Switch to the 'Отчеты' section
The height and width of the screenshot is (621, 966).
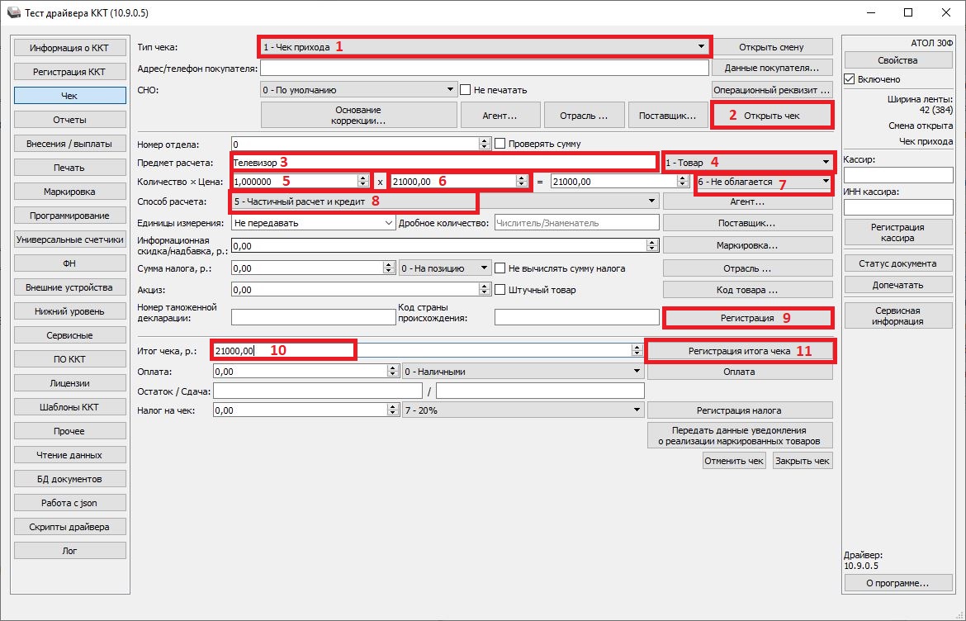[69, 120]
